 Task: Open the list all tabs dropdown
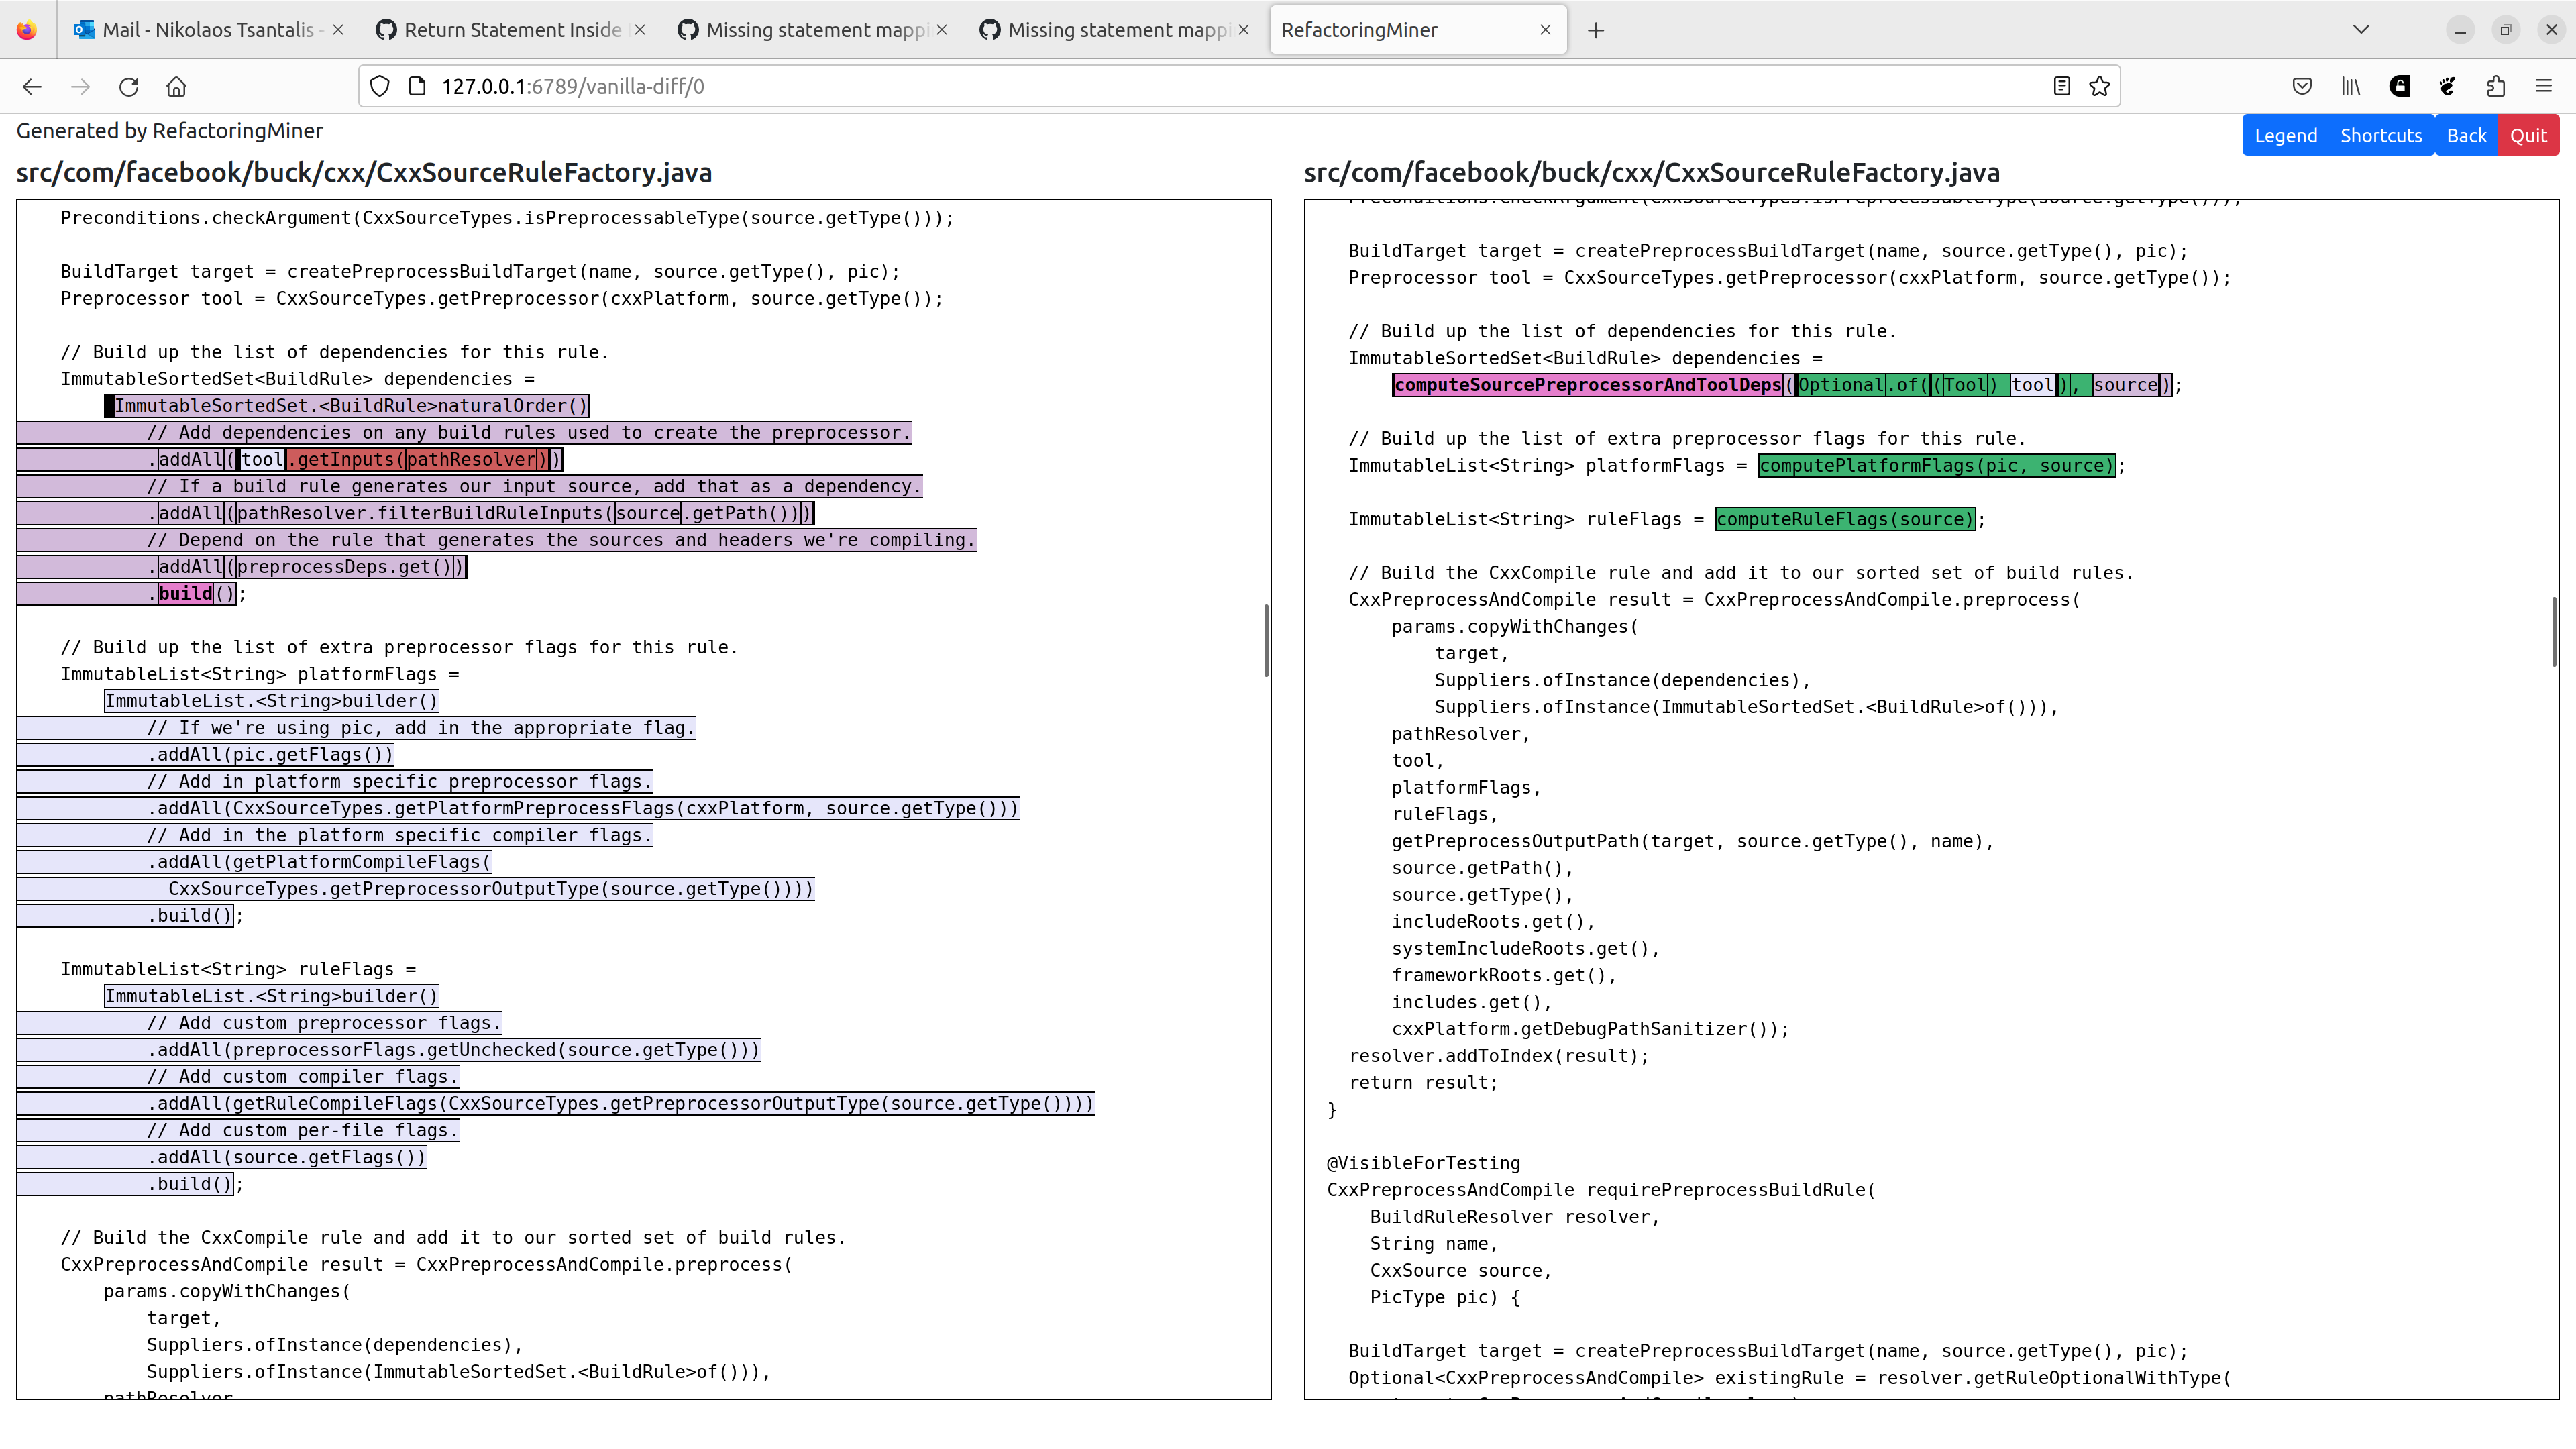[x=2361, y=30]
